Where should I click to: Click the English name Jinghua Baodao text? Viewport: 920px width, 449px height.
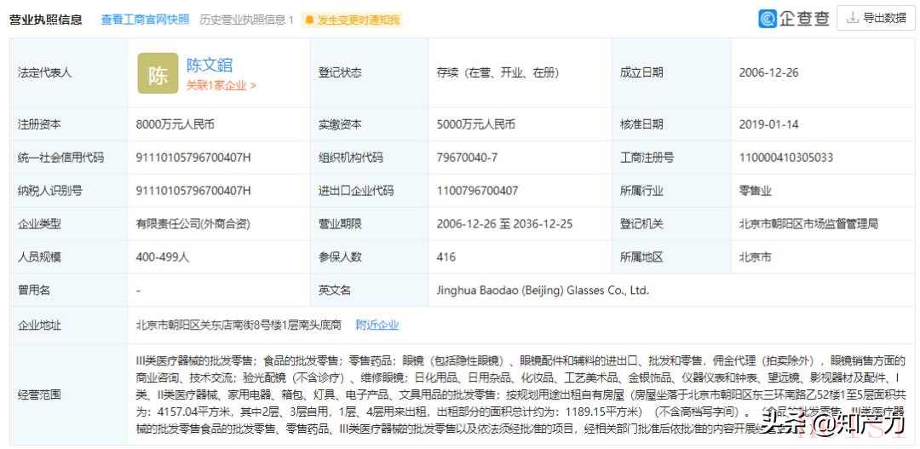(x=543, y=291)
